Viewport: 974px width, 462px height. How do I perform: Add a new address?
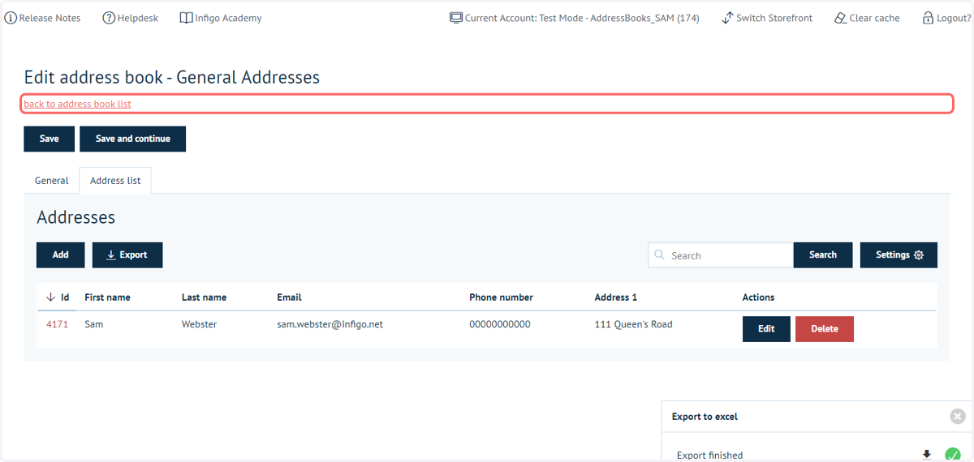61,255
